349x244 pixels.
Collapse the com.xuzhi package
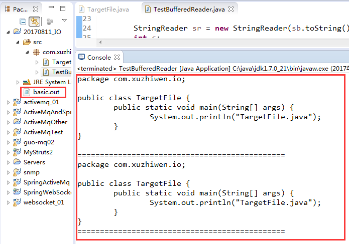[x=27, y=52]
